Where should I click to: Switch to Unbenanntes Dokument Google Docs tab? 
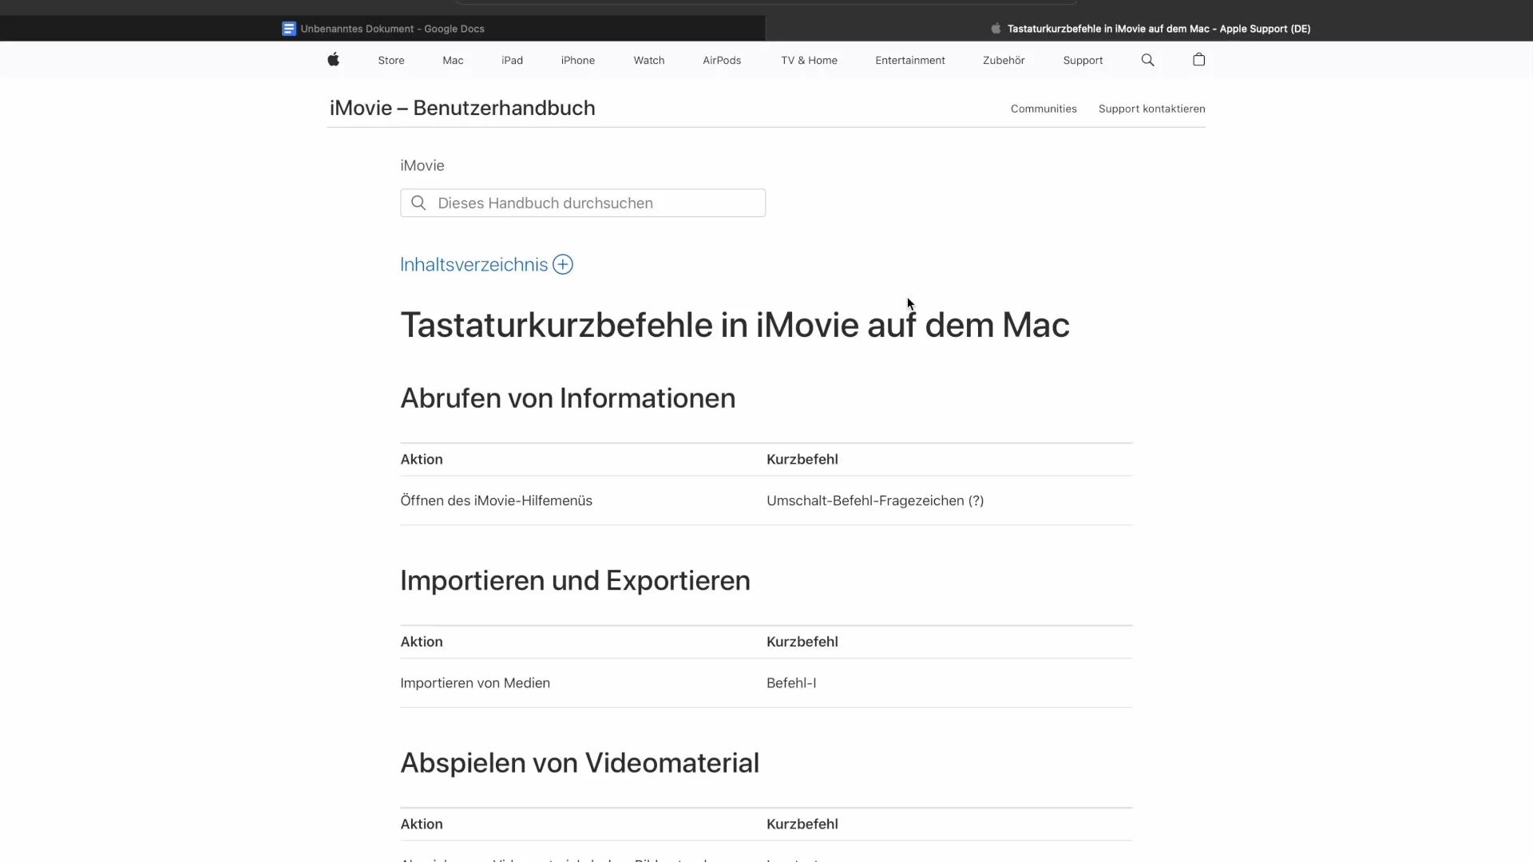click(x=383, y=29)
